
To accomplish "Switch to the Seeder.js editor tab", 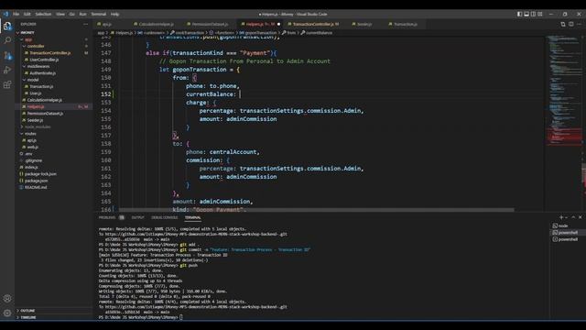I will click(x=365, y=24).
